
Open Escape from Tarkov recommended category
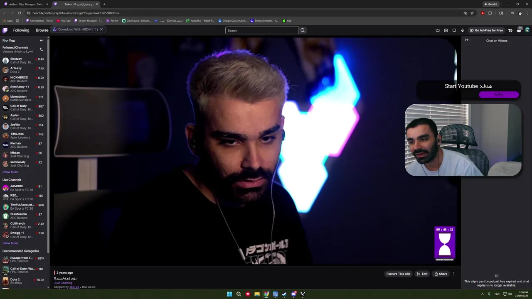click(x=24, y=260)
